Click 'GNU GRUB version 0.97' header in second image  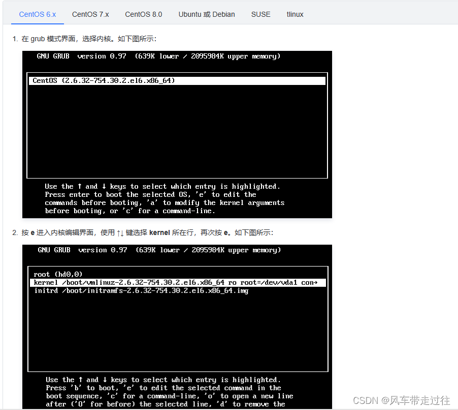pos(82,250)
